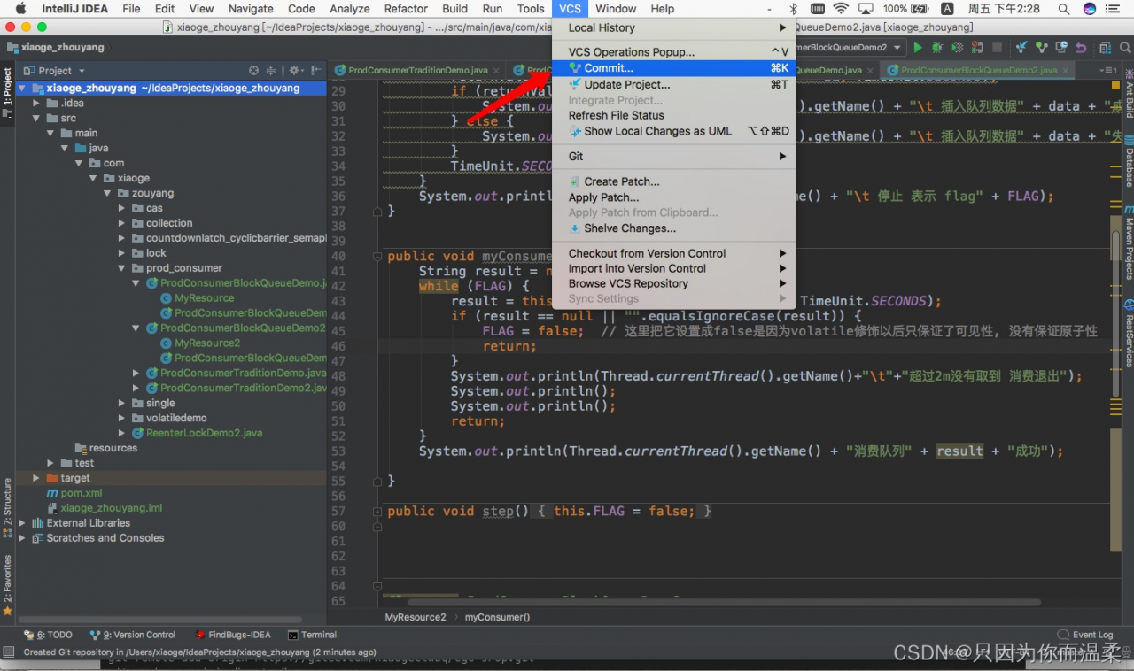Click the Hide icon of the Project panel
The width and height of the screenshot is (1134, 671).
tap(317, 70)
